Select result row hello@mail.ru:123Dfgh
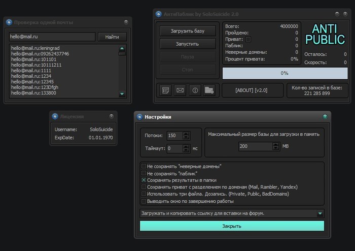 35,87
